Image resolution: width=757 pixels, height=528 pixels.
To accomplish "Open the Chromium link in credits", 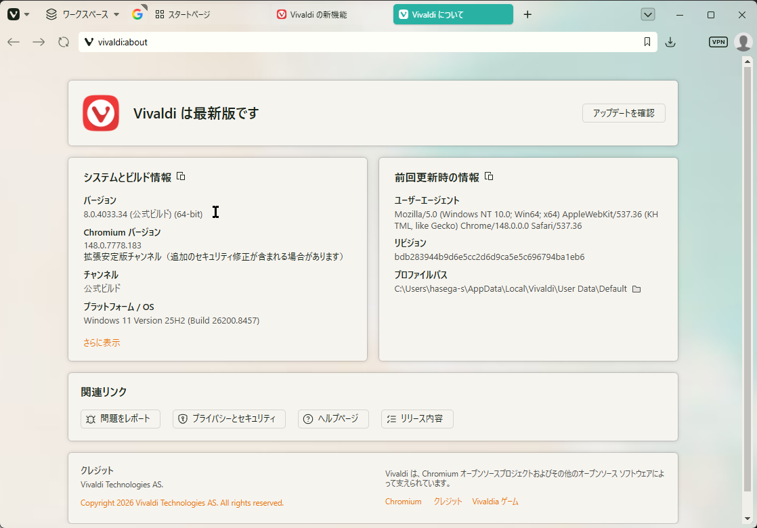I will pos(403,502).
